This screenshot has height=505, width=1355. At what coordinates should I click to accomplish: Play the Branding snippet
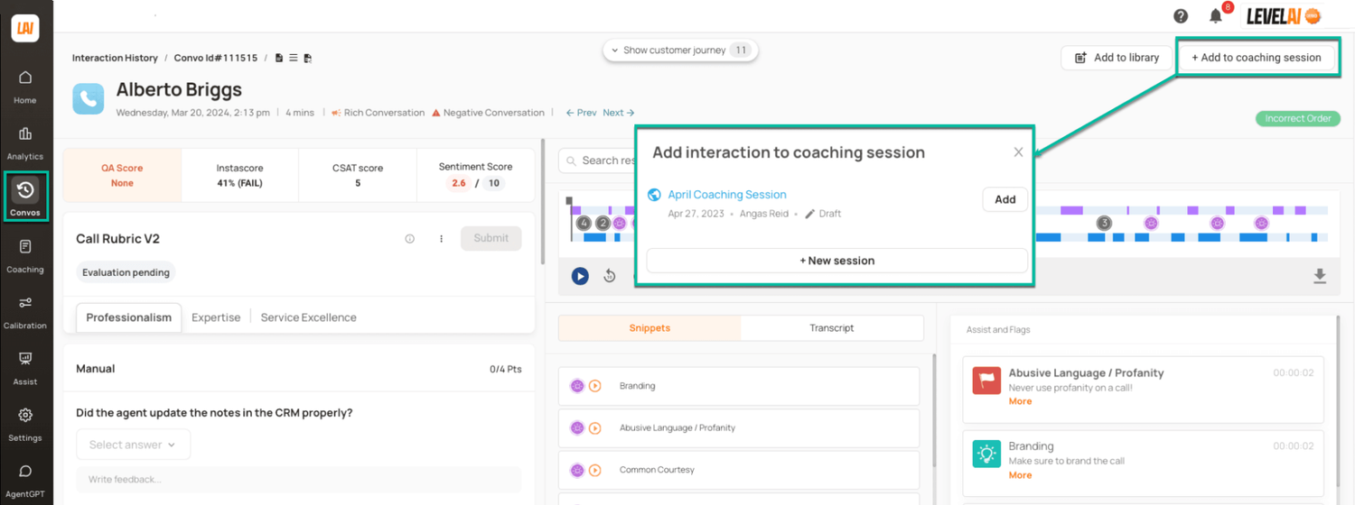click(x=595, y=386)
